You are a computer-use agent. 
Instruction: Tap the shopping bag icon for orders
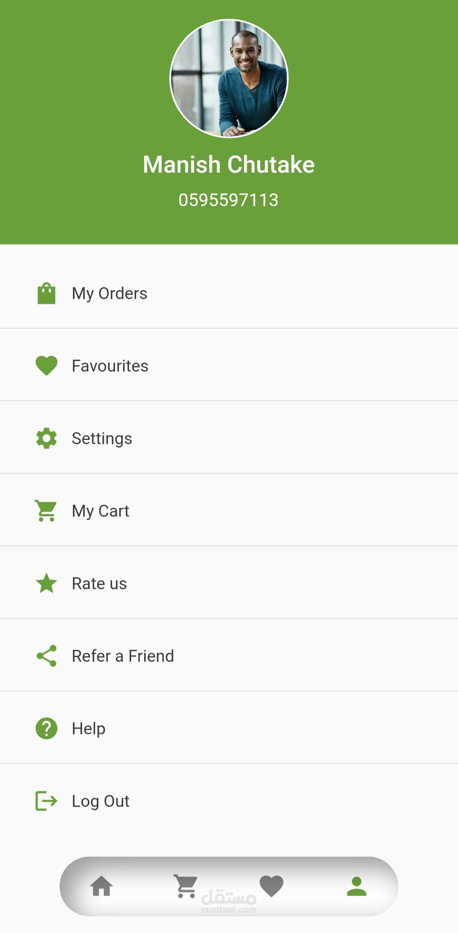pos(46,294)
